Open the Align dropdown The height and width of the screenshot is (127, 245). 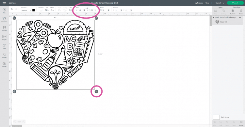click(x=59, y=10)
